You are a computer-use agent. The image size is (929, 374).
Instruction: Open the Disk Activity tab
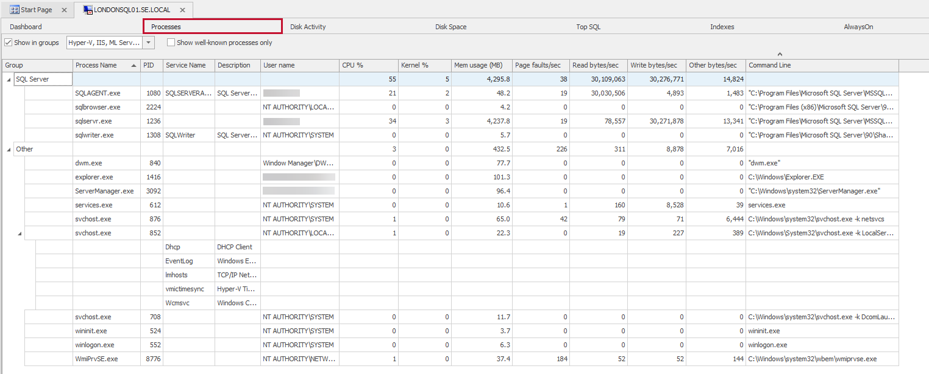pos(308,26)
